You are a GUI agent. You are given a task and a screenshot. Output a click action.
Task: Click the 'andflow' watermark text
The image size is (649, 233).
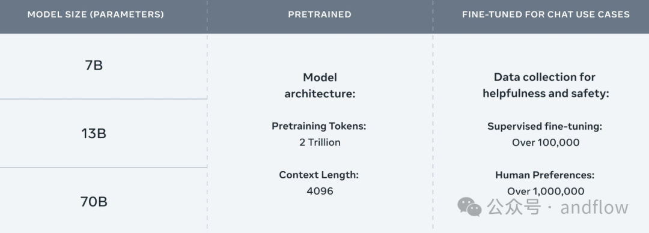594,207
